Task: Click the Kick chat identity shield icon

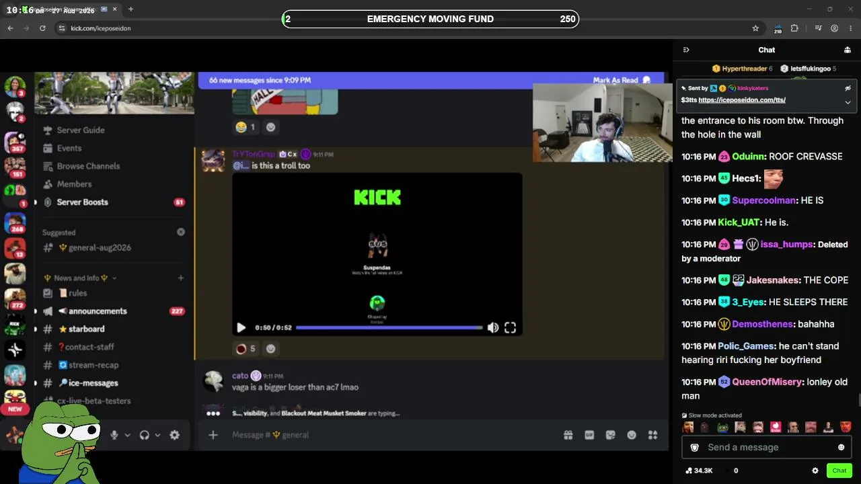Action: coord(694,447)
